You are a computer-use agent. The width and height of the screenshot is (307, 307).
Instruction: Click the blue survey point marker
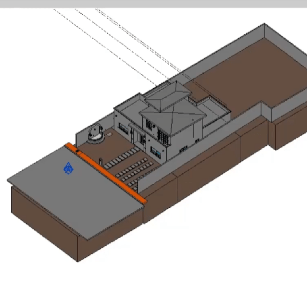click(x=68, y=168)
